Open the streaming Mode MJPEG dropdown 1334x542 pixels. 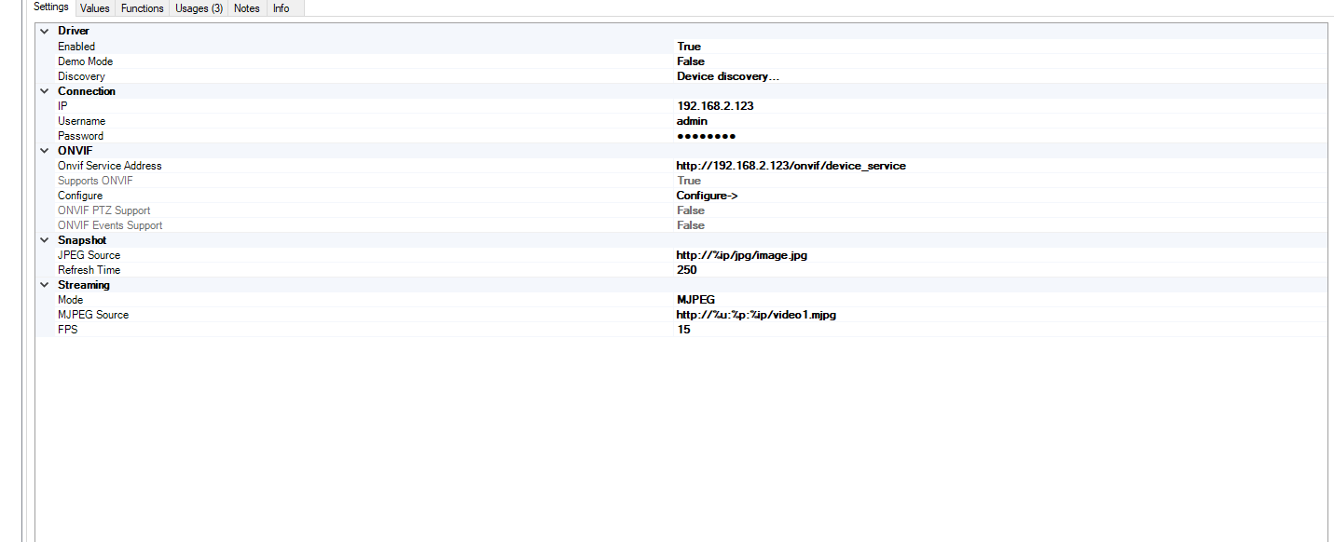695,300
